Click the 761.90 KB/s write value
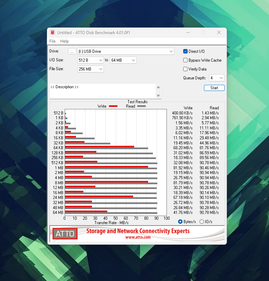Screen dimensions: 269x281 [x=182, y=118]
